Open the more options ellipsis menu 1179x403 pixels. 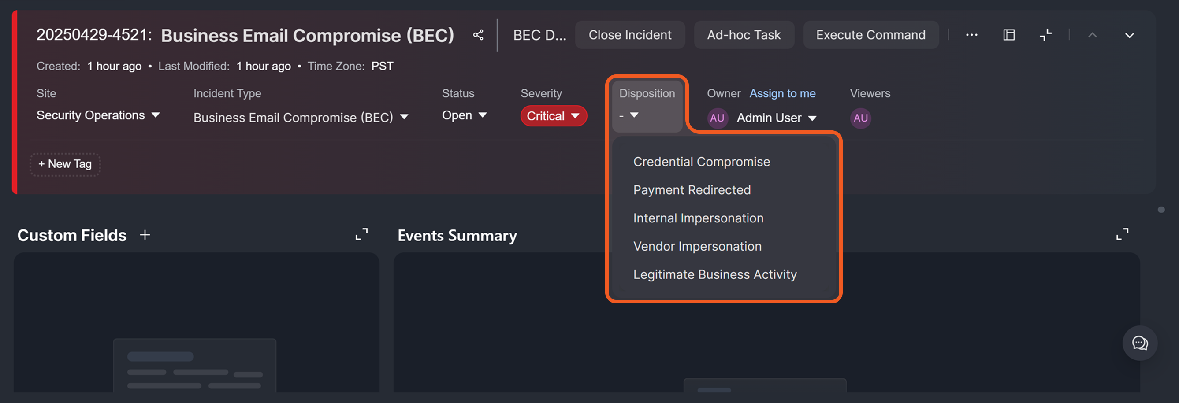click(971, 35)
